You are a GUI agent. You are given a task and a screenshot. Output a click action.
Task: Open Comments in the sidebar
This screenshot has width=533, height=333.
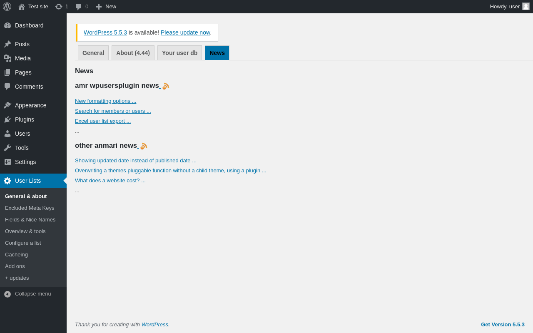point(33,87)
